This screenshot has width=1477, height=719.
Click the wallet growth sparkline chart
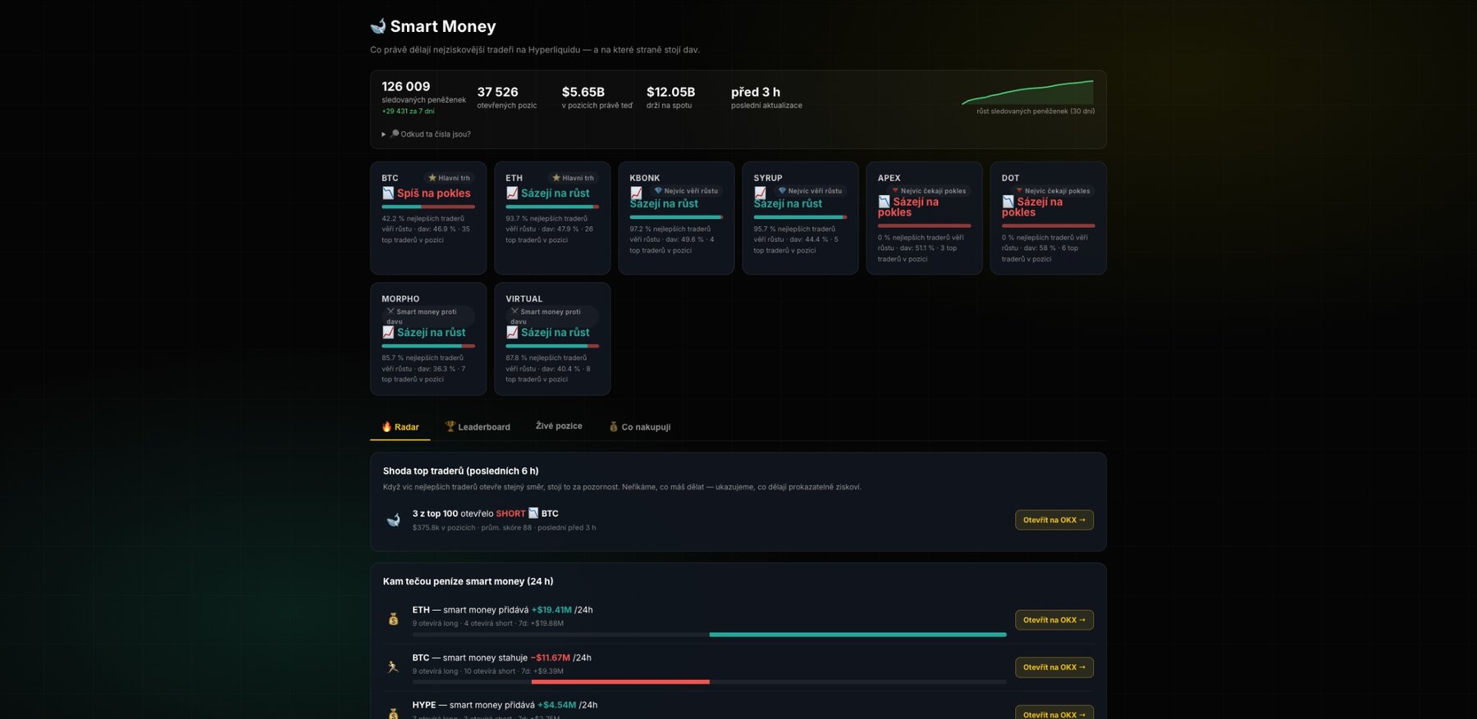(1027, 92)
